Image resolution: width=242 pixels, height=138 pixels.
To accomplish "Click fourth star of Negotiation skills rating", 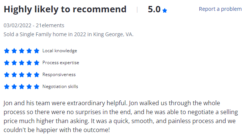I will coord(29,87).
